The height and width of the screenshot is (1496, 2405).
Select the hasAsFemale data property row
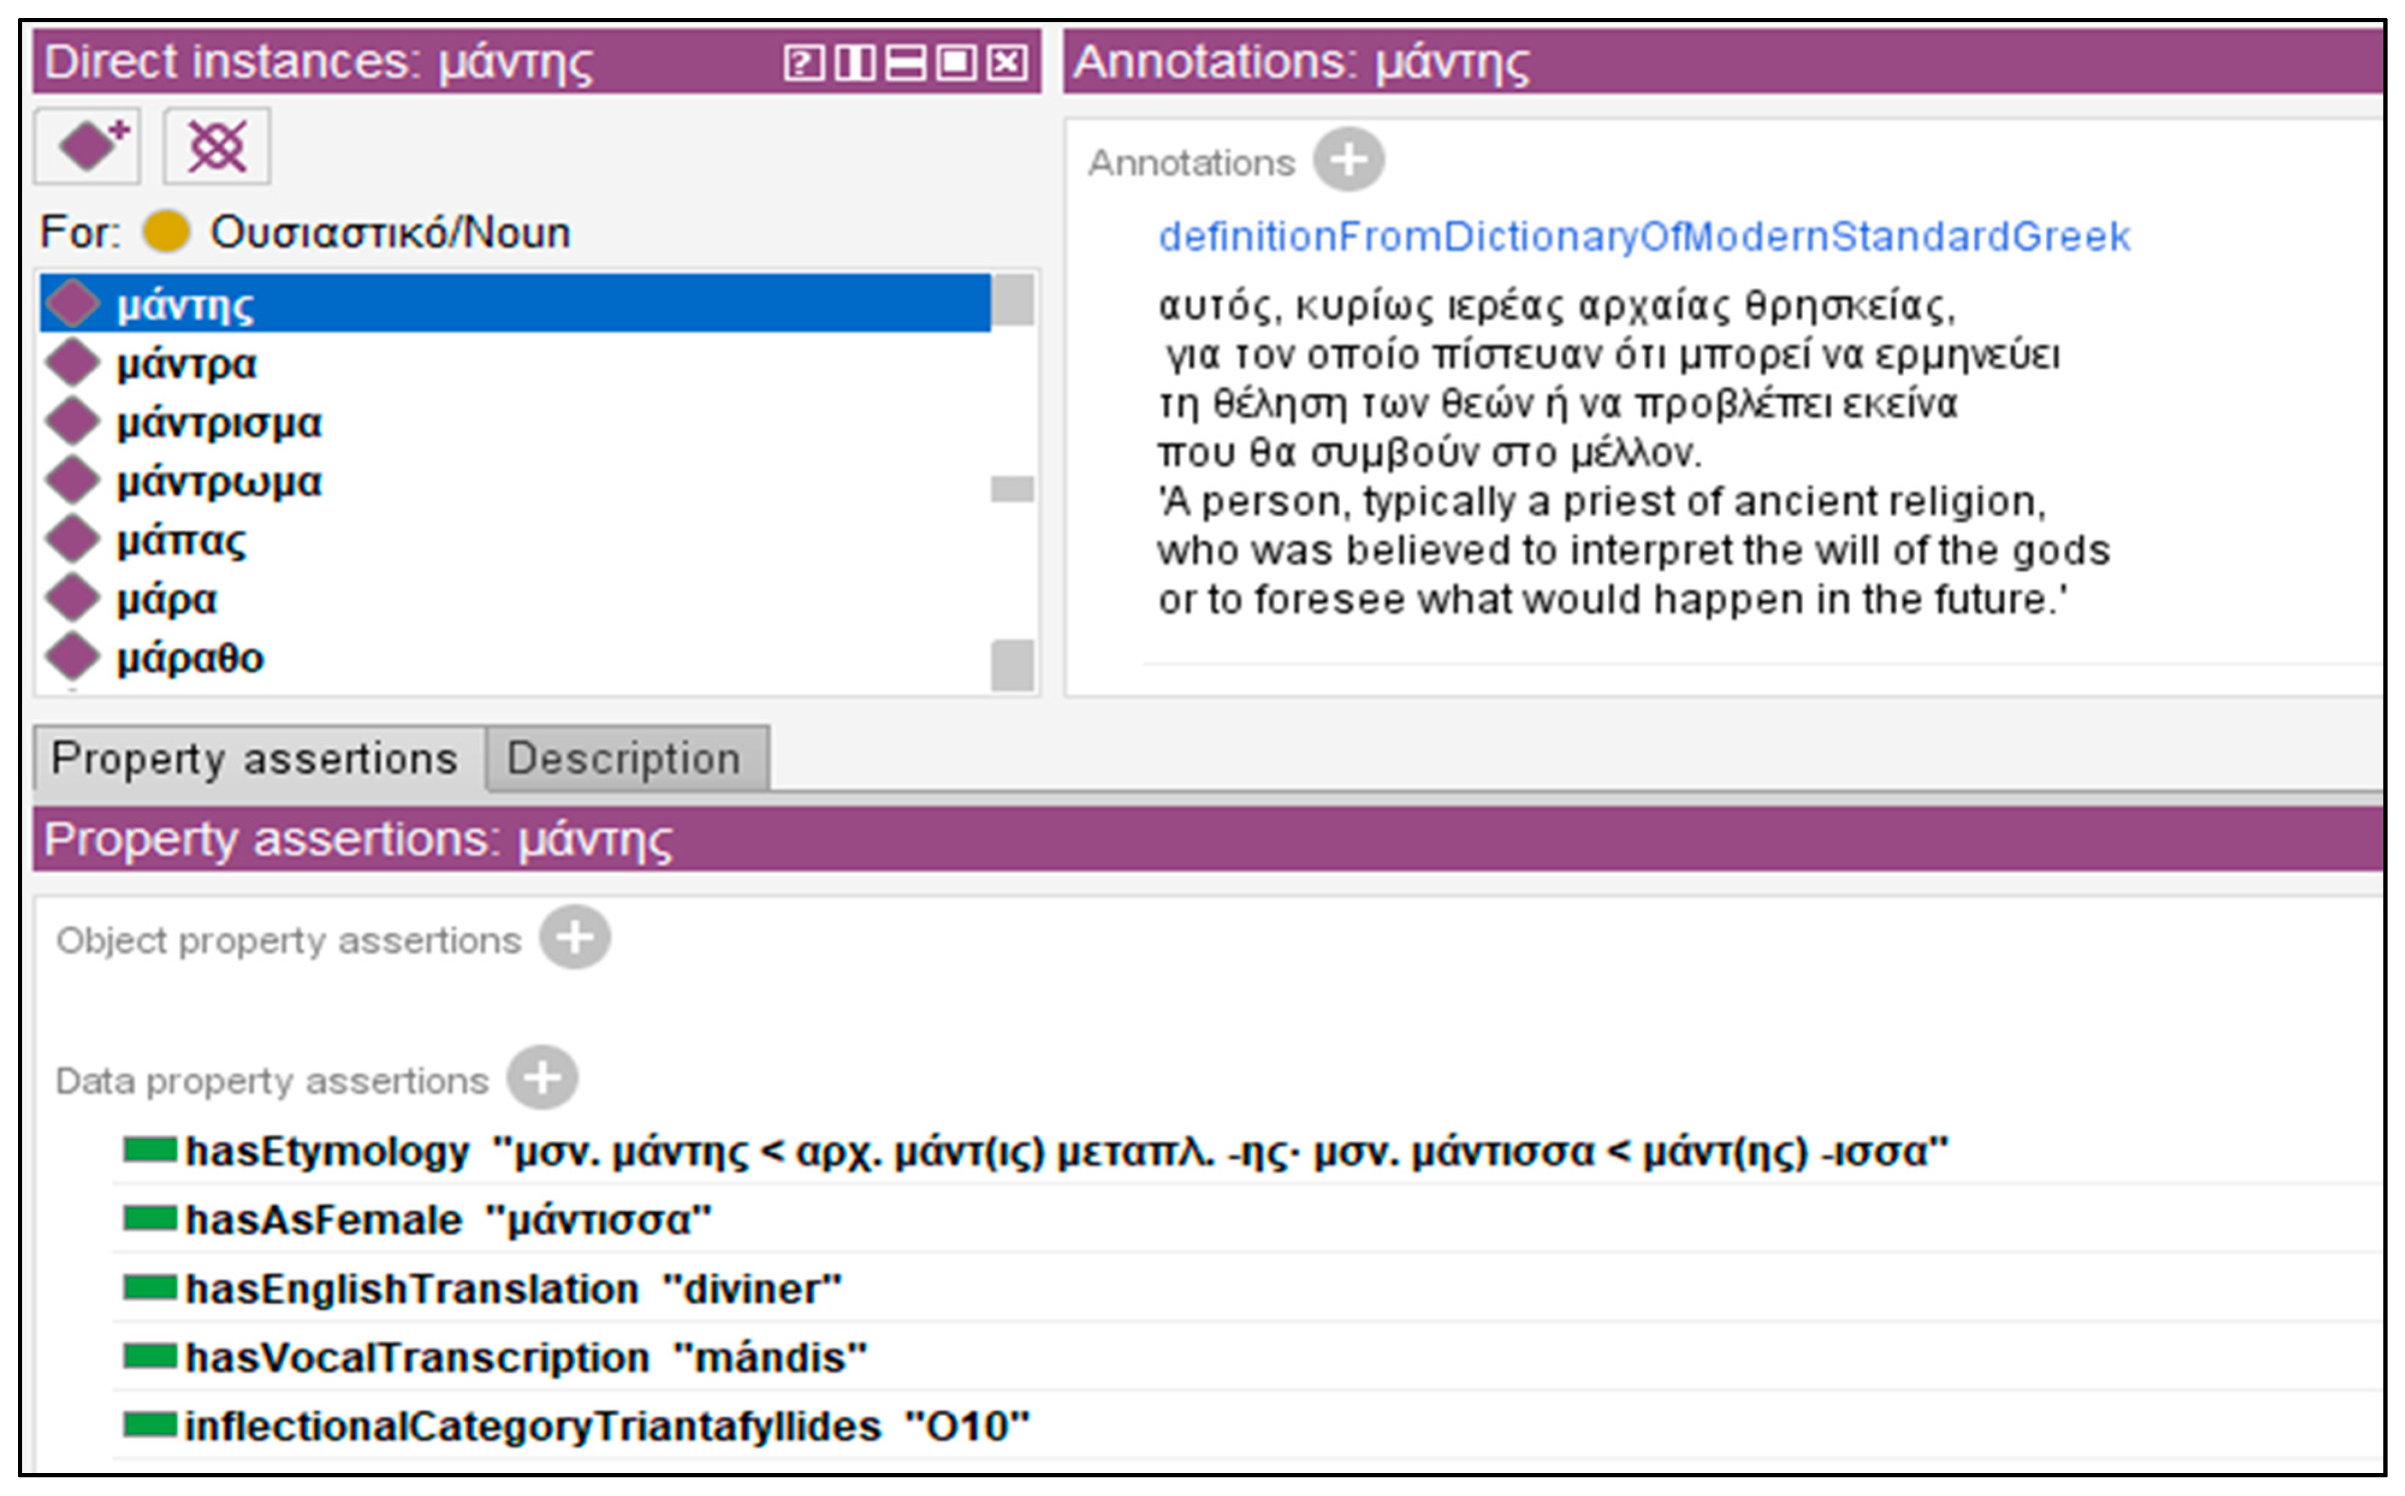click(x=448, y=1220)
